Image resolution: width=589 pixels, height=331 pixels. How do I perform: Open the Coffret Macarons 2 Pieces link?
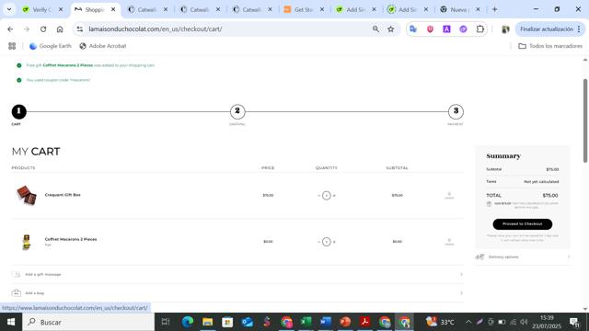pos(71,239)
